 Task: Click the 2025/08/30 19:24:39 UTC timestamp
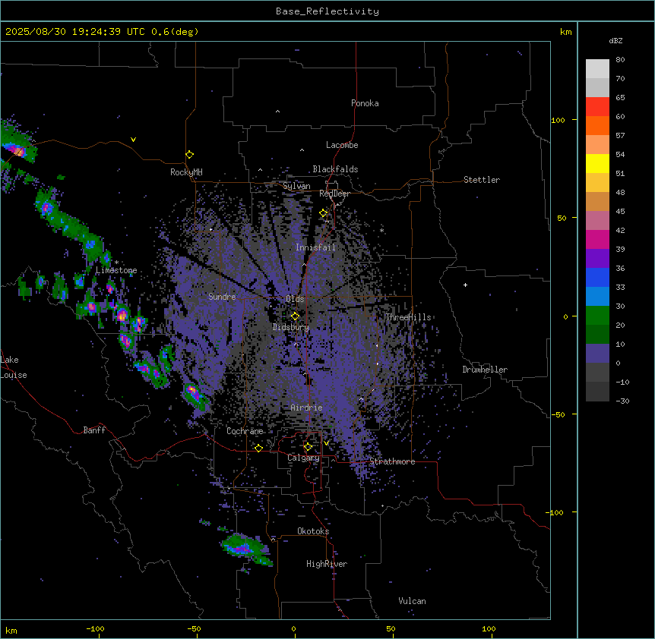pyautogui.click(x=74, y=32)
